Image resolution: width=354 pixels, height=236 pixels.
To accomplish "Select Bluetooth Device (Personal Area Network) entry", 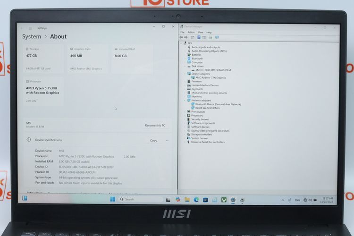I will (218, 104).
